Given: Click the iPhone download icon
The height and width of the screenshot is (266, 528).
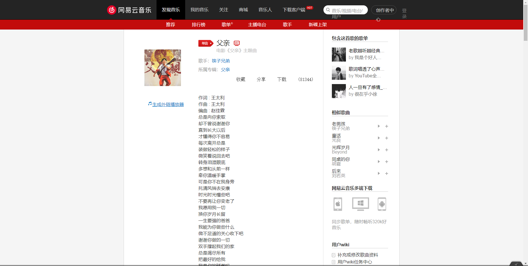Looking at the screenshot, I should click(x=338, y=204).
